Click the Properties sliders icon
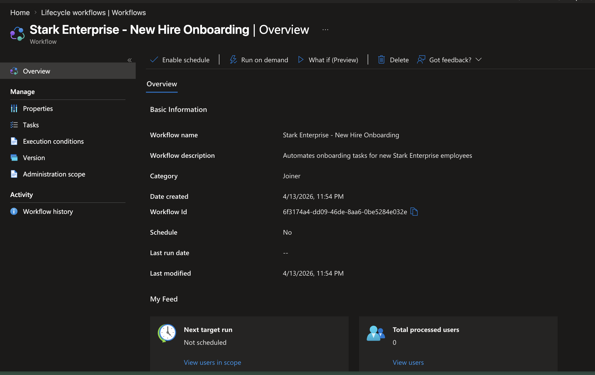Image resolution: width=595 pixels, height=375 pixels. [14, 109]
